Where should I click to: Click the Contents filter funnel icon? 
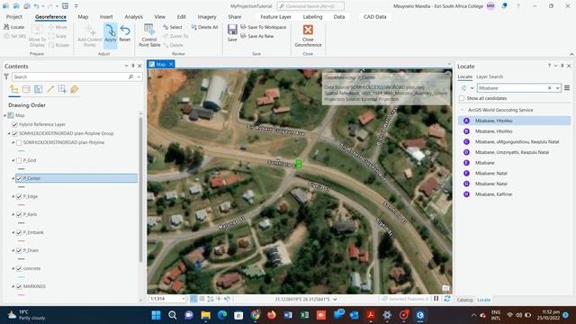[6, 76]
